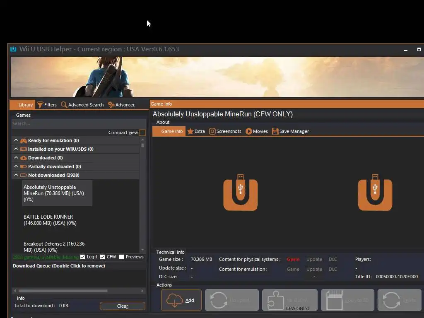The height and width of the screenshot is (318, 424).
Task: Click the cloud icon next to Downloaded
Action: tap(24, 158)
